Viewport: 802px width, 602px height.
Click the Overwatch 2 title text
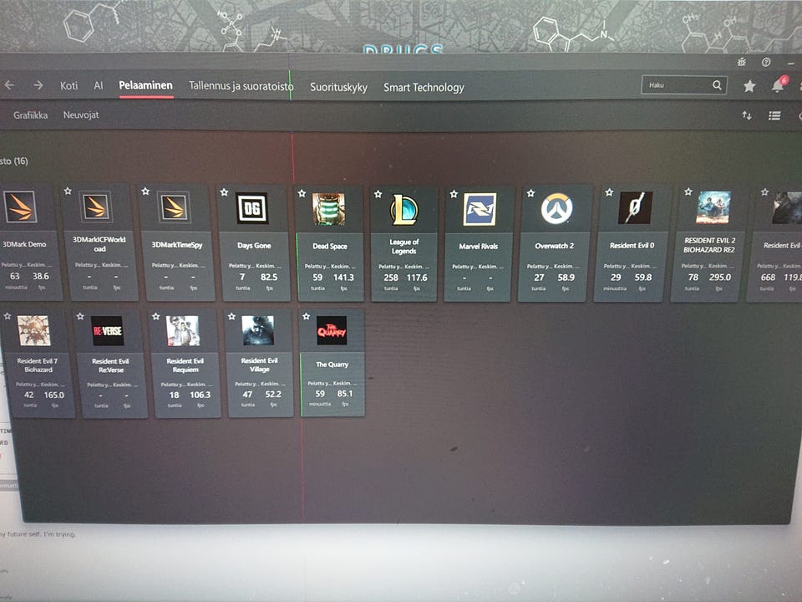pyautogui.click(x=555, y=246)
